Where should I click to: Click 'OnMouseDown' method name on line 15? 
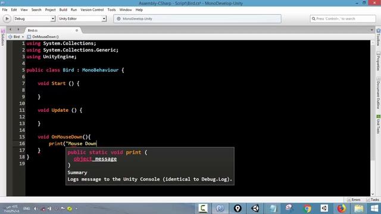click(x=67, y=137)
